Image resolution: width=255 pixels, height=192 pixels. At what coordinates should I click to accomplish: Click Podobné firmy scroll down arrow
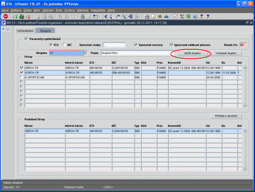point(245,169)
